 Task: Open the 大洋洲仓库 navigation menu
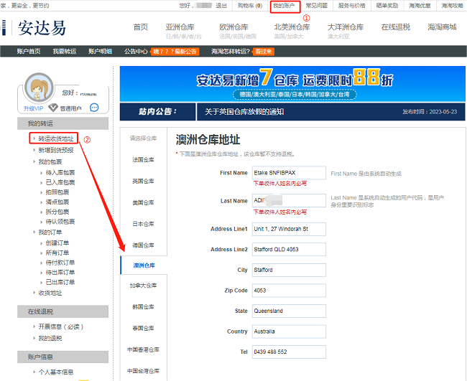[x=346, y=27]
